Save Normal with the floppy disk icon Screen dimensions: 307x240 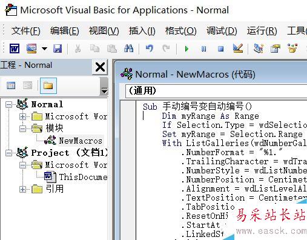pyautogui.click(x=58, y=48)
